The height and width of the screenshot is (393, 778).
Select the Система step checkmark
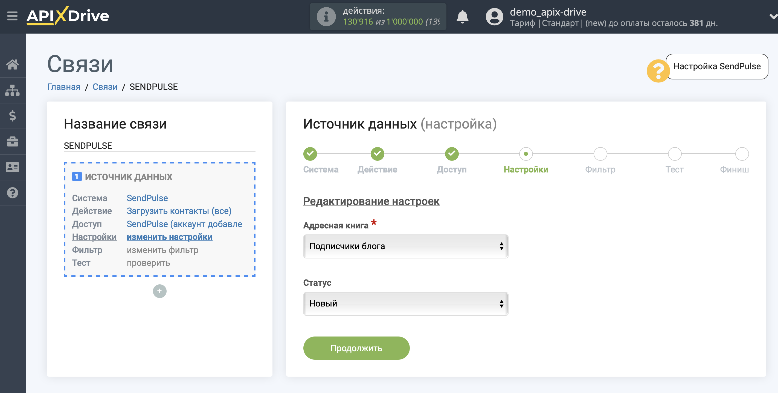pyautogui.click(x=310, y=154)
